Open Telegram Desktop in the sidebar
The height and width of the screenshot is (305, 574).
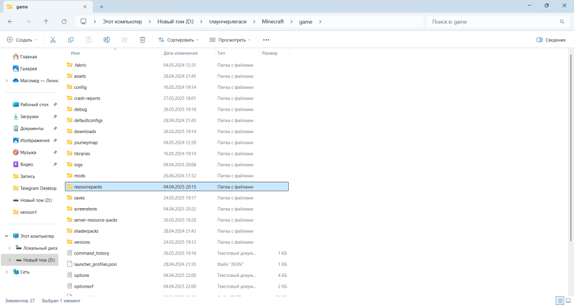pos(34,189)
